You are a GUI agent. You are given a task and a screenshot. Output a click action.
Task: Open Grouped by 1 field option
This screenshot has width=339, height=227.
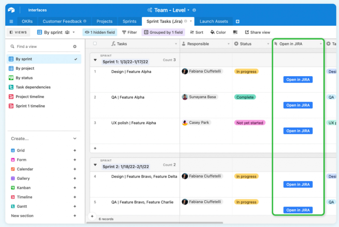[163, 32]
